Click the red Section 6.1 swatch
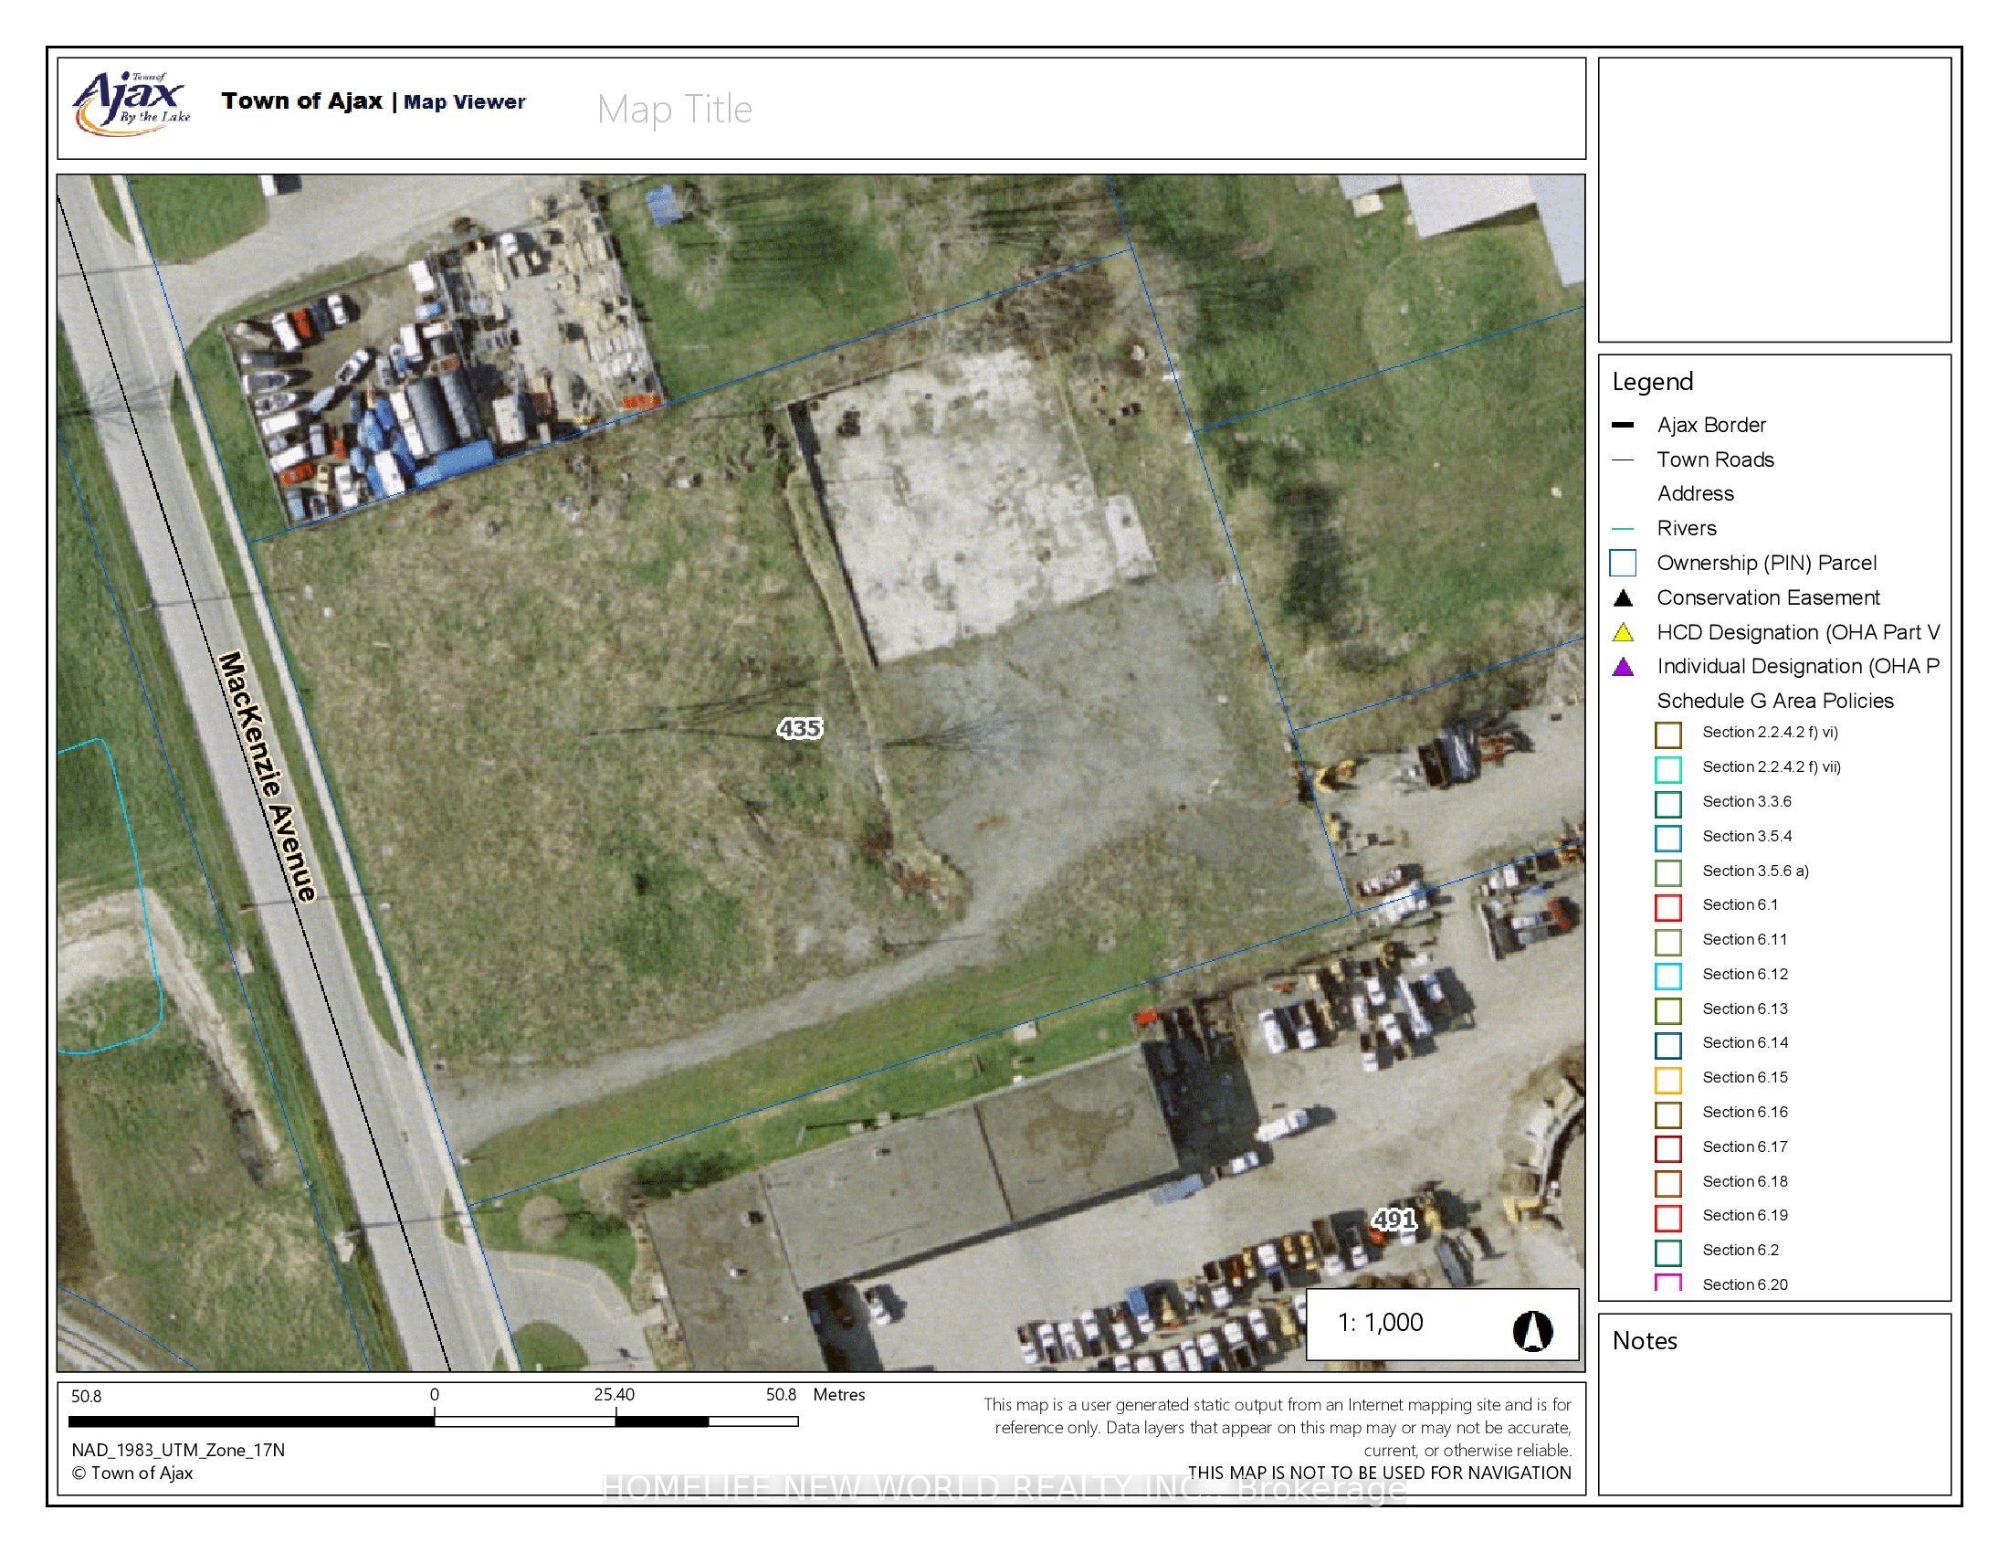Screen dimensions: 2009x1553 click(1667, 907)
